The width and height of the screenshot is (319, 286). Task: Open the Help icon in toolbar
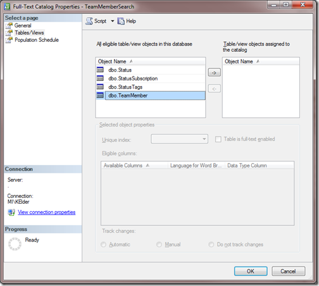(x=121, y=21)
